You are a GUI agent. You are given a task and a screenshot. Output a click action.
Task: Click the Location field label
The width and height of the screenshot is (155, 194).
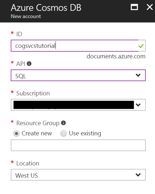point(28,163)
